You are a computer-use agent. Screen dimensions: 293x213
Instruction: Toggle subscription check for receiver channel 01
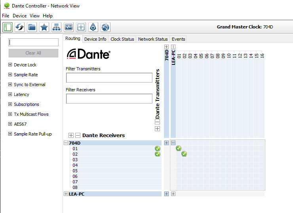[179, 149]
